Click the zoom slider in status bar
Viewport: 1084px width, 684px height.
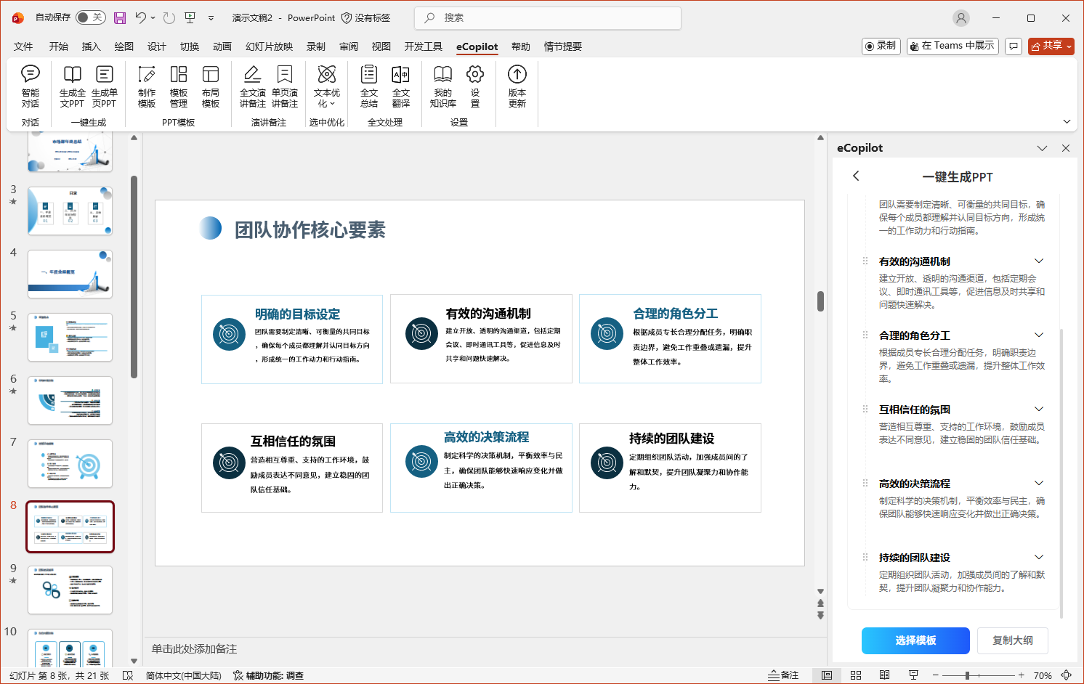click(x=967, y=675)
